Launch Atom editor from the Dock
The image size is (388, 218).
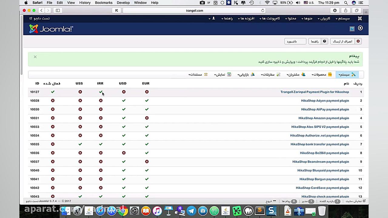(x=214, y=211)
